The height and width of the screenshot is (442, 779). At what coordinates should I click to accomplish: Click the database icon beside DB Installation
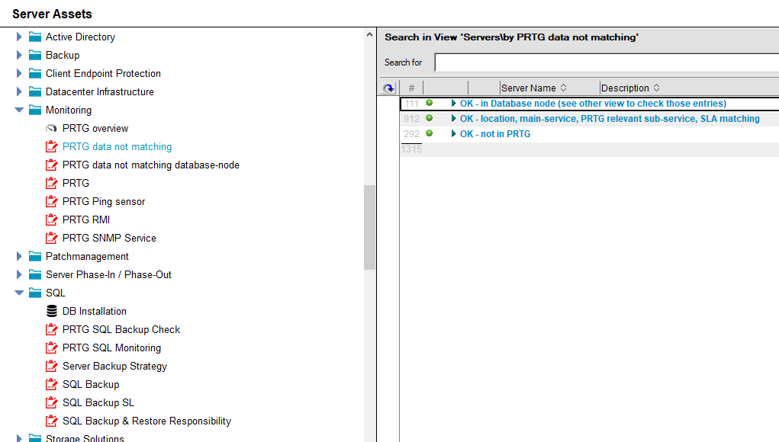point(52,311)
